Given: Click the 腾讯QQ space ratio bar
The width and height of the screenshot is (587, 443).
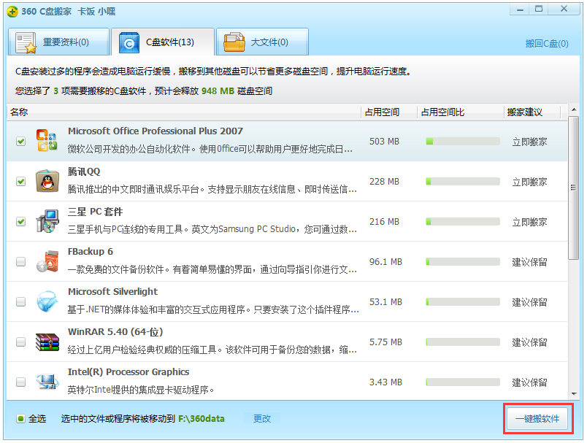Looking at the screenshot, I should click(463, 182).
